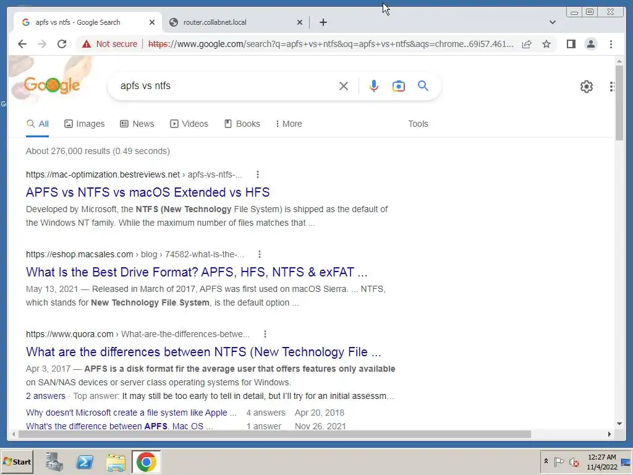Switch to Images results
633x475 pixels.
(x=84, y=124)
